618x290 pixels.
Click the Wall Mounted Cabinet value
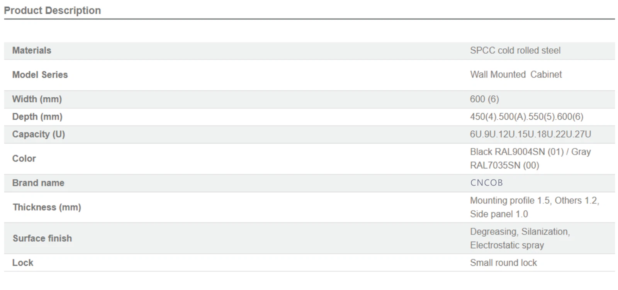[x=516, y=75]
